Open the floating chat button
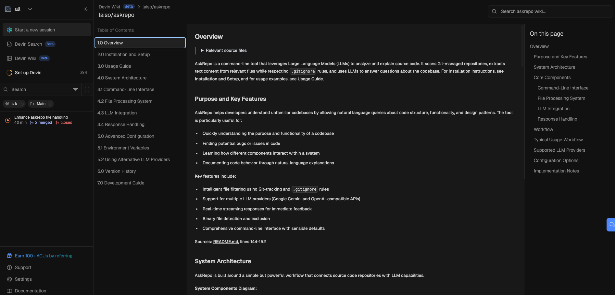This screenshot has width=615, height=295. [x=611, y=225]
